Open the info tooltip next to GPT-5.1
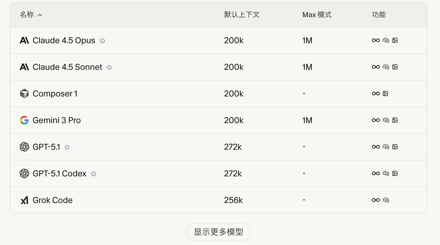440x245 pixels. pos(67,147)
